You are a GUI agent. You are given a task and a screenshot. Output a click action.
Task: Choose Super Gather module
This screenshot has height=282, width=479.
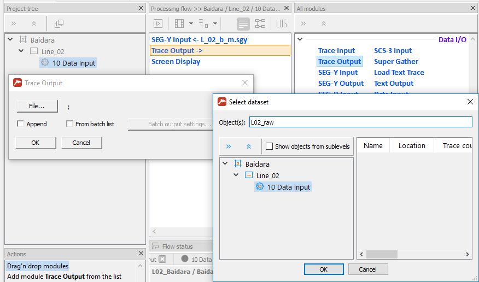click(x=396, y=61)
